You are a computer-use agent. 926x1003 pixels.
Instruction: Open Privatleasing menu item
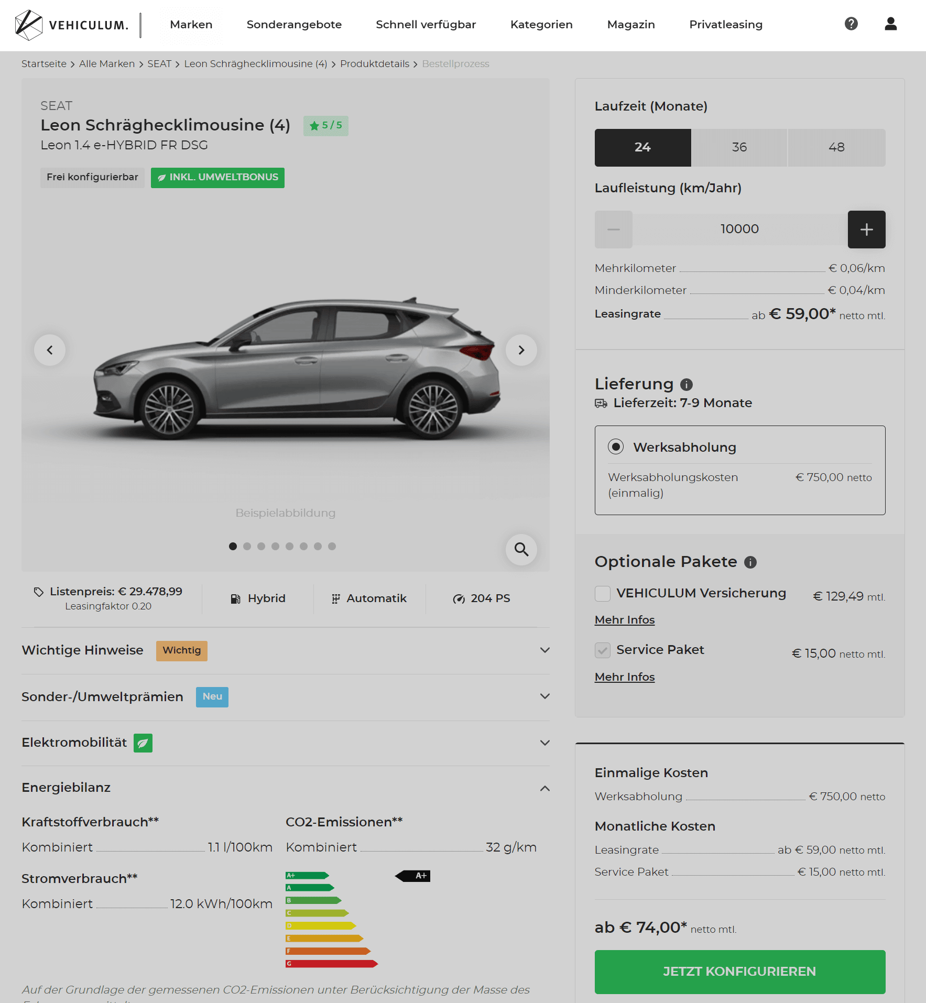726,25
